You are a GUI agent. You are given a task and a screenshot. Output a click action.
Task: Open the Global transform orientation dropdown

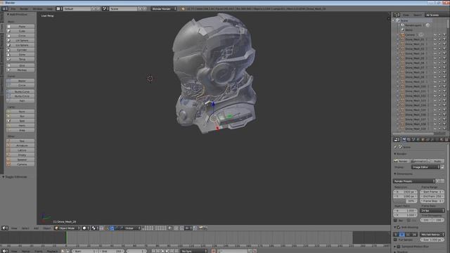[132, 228]
